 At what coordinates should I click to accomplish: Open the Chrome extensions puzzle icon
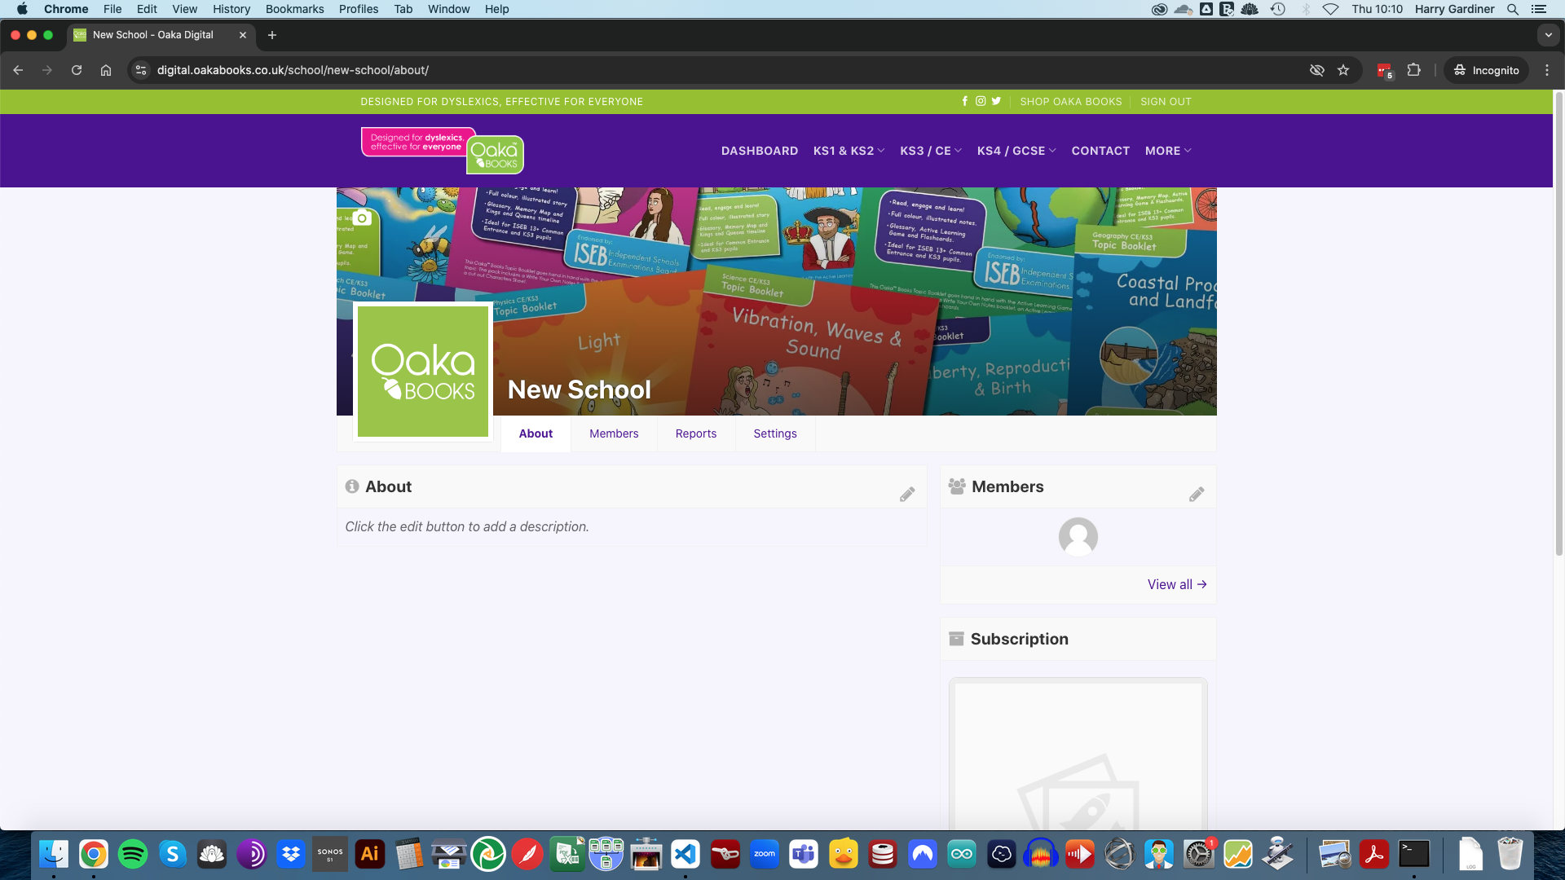(x=1414, y=70)
